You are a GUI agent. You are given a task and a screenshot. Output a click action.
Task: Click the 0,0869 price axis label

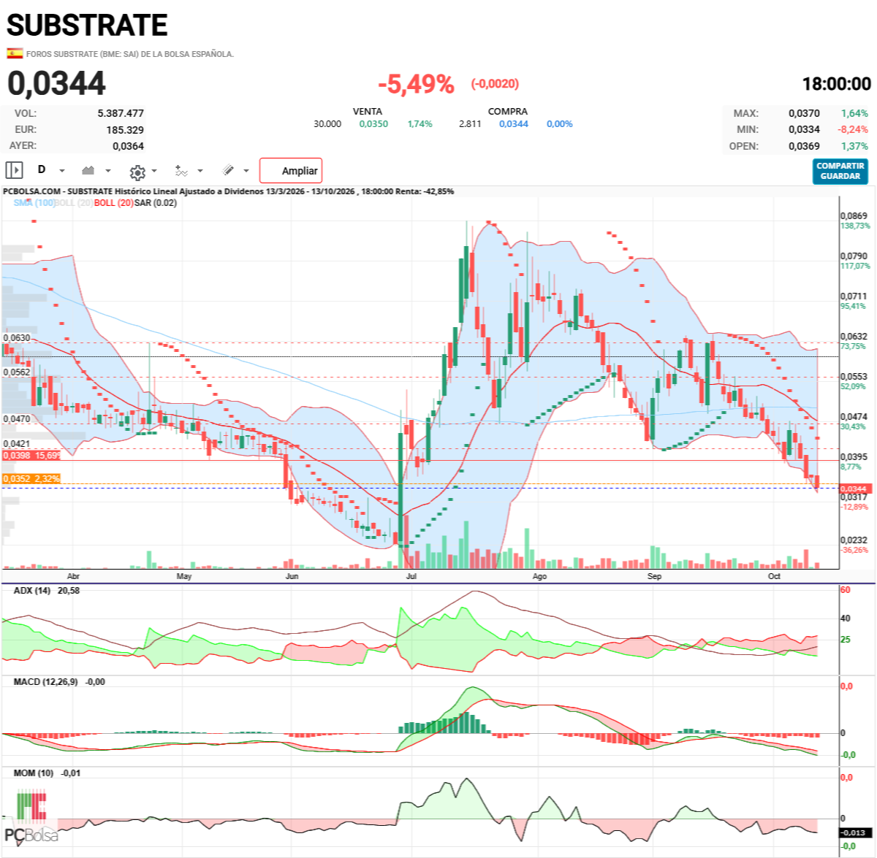click(854, 216)
